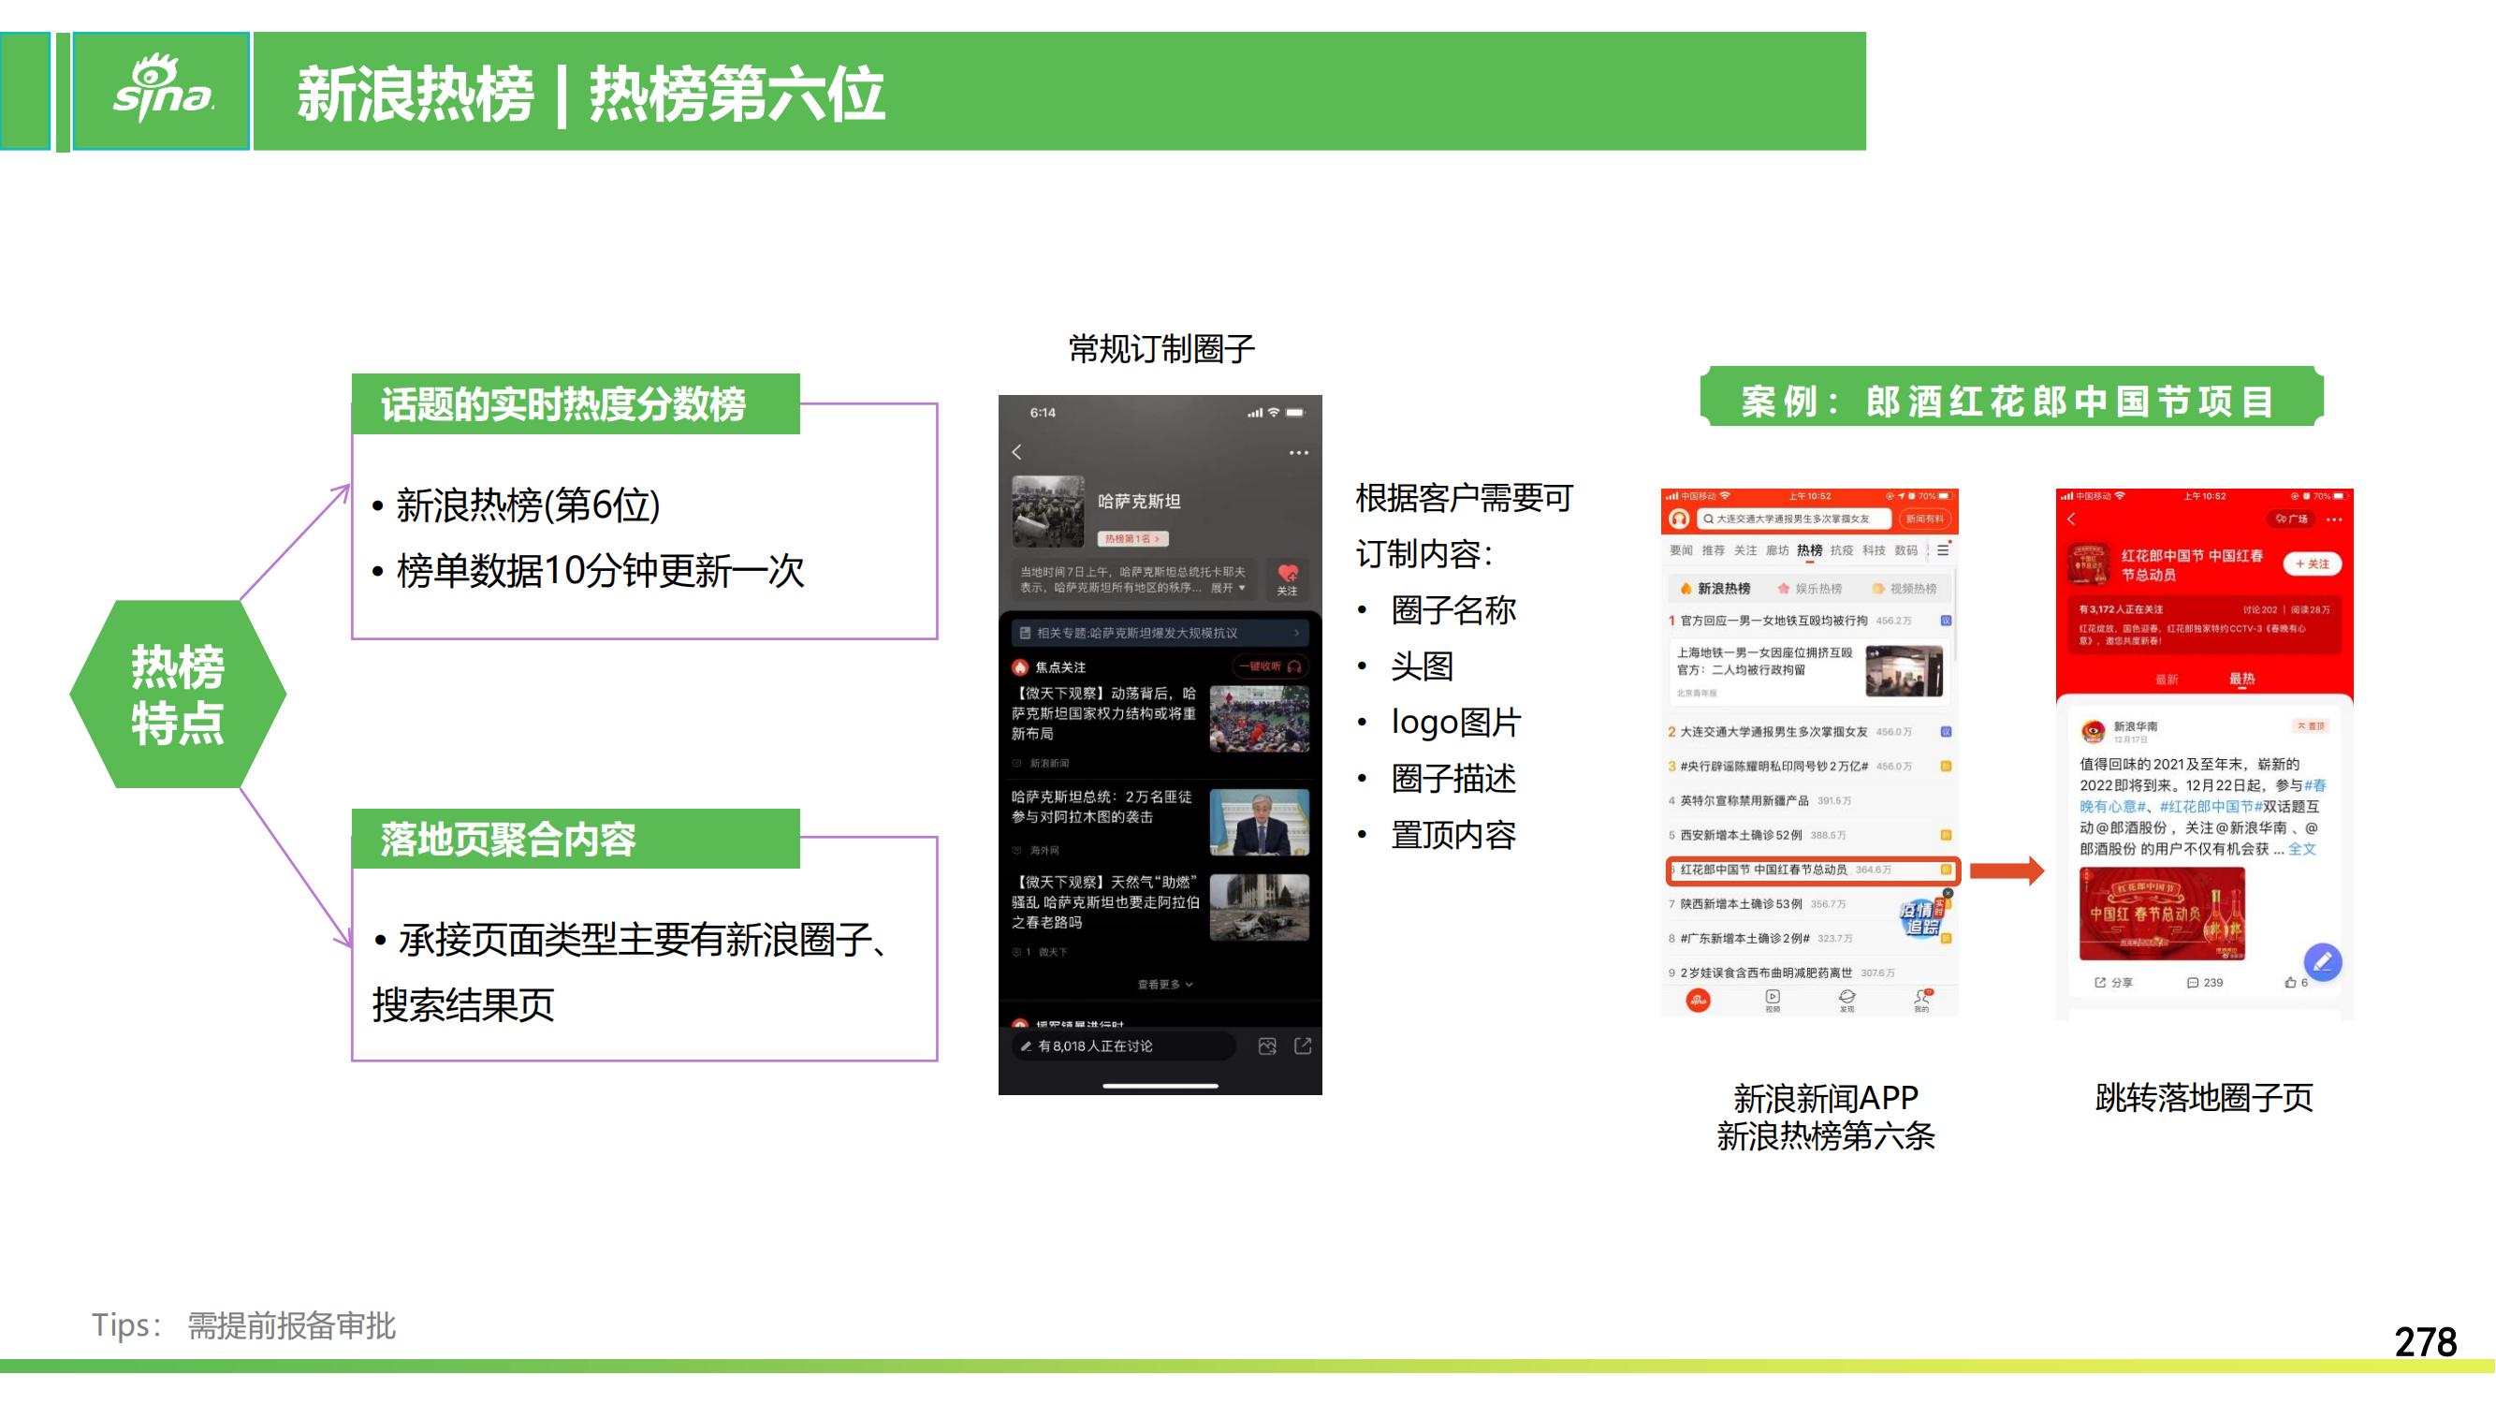Open the hamburger channel menu icon
Viewport: 2496px width, 1404px height.
pyautogui.click(x=1942, y=550)
